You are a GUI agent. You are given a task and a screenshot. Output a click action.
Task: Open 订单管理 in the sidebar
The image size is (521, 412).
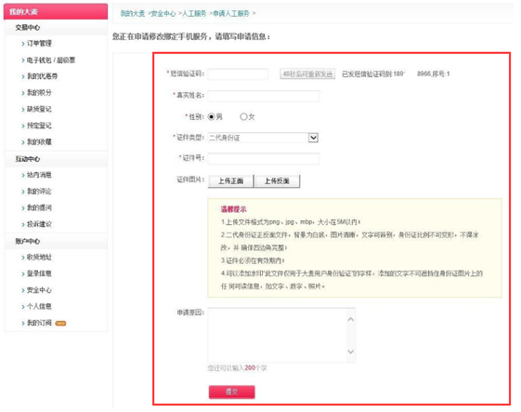[39, 44]
